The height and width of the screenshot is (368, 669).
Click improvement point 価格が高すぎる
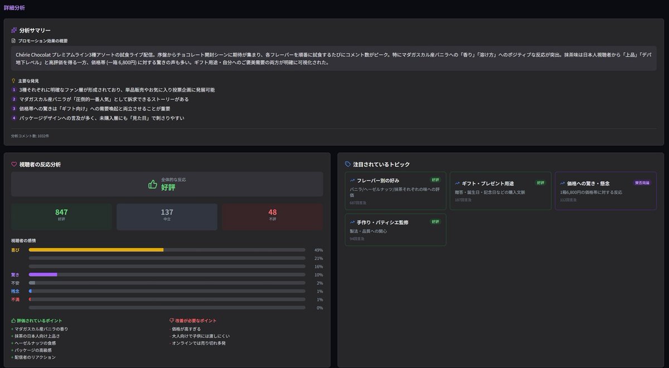[x=186, y=329]
